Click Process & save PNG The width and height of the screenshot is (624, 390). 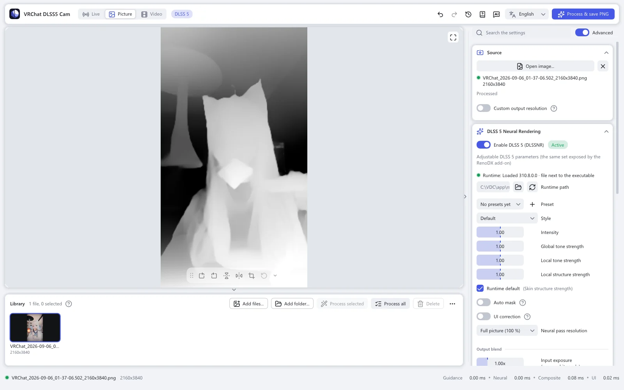point(583,14)
